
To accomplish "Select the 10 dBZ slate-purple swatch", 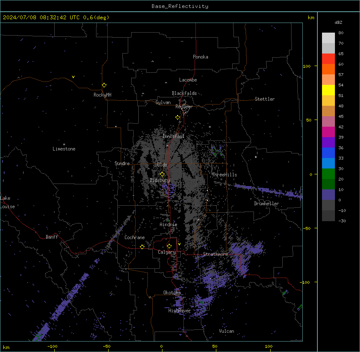I will point(328,195).
